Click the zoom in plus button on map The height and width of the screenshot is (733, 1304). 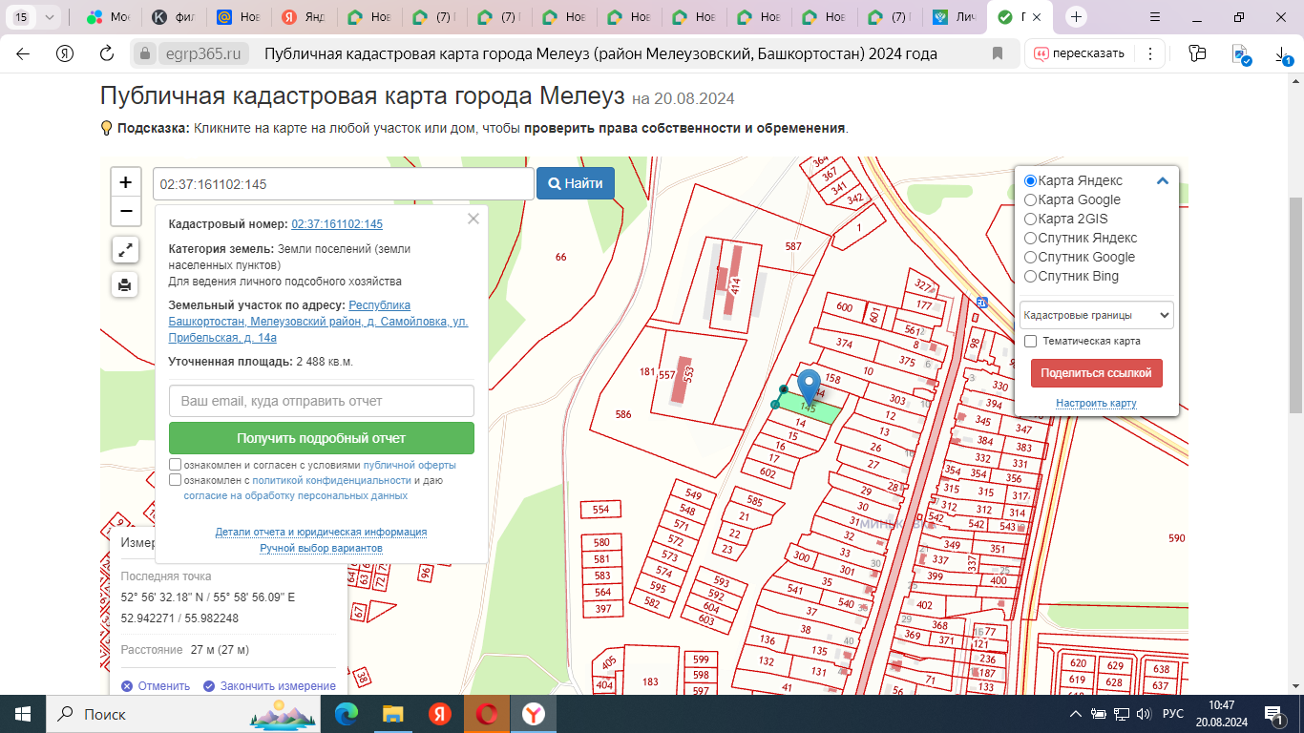[x=126, y=182]
